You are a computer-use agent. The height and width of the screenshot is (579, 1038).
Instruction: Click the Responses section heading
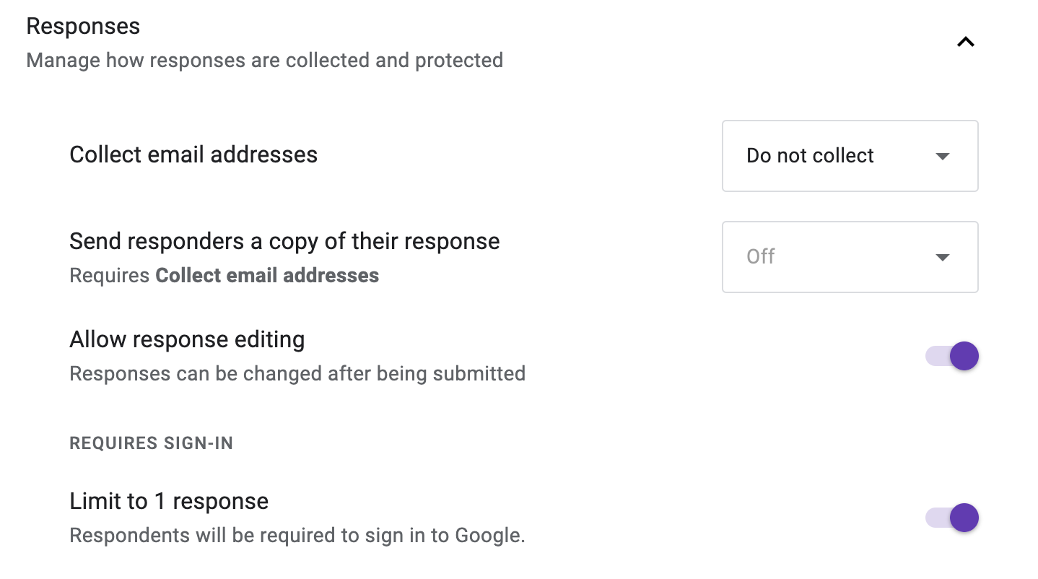[x=83, y=26]
